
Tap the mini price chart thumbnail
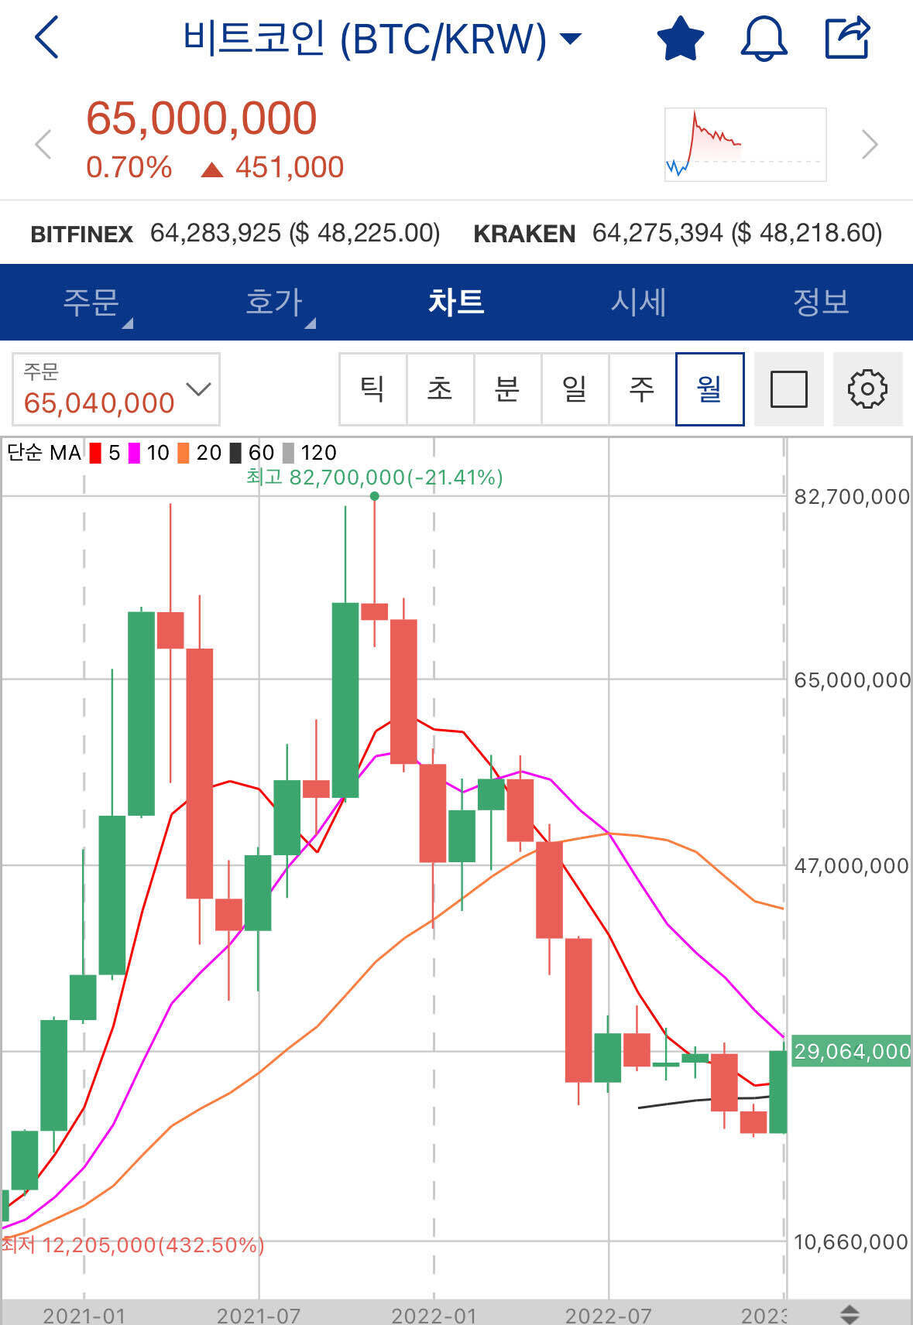pos(745,145)
